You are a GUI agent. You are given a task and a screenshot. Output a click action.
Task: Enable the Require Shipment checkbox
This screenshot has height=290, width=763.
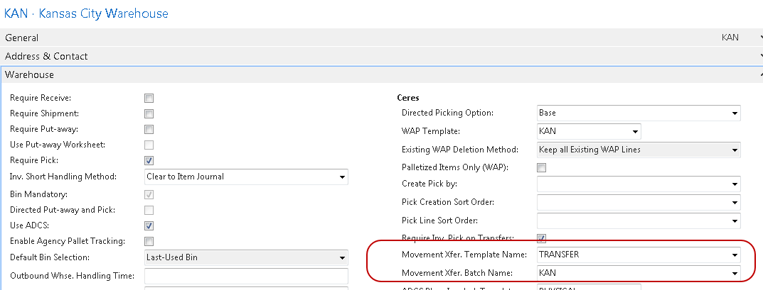(149, 113)
